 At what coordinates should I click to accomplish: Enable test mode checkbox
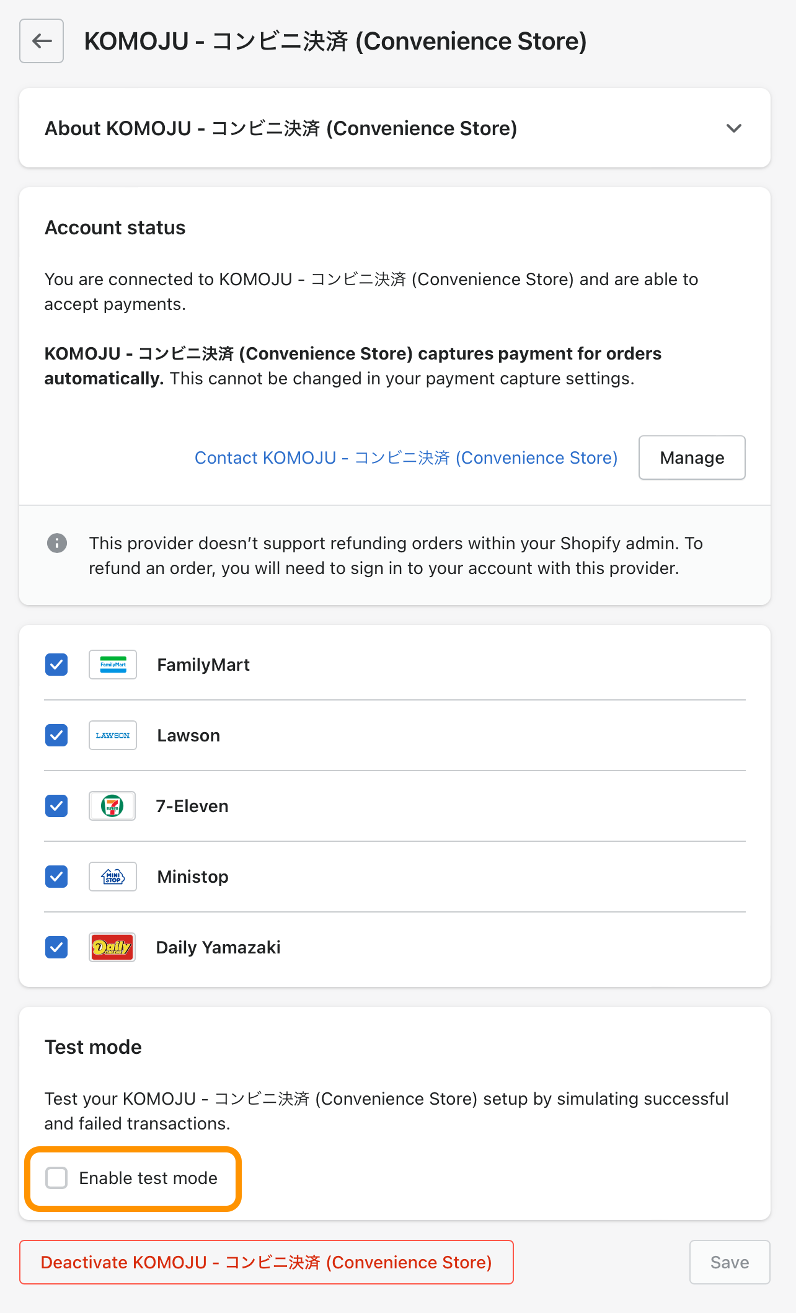coord(56,1178)
